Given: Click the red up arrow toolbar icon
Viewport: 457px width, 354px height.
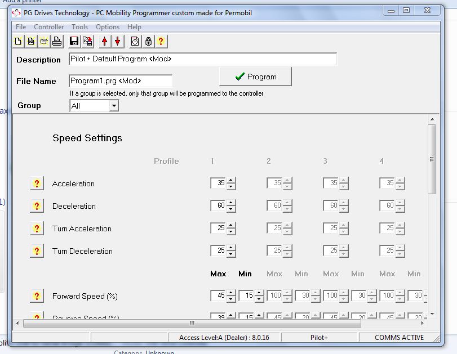Looking at the screenshot, I should pyautogui.click(x=104, y=41).
